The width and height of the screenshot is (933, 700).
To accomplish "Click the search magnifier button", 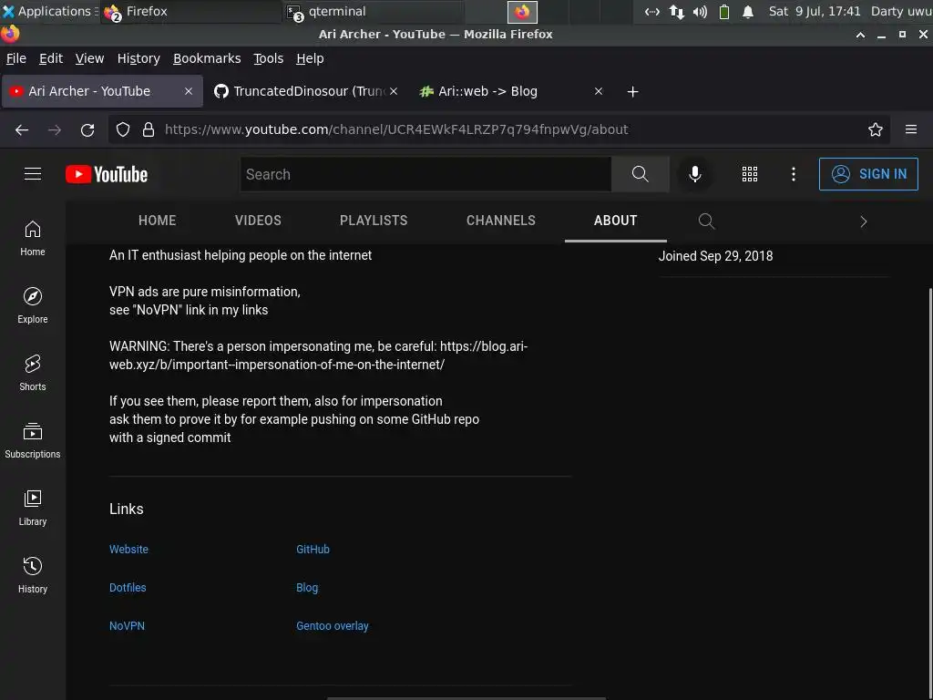I will click(641, 174).
